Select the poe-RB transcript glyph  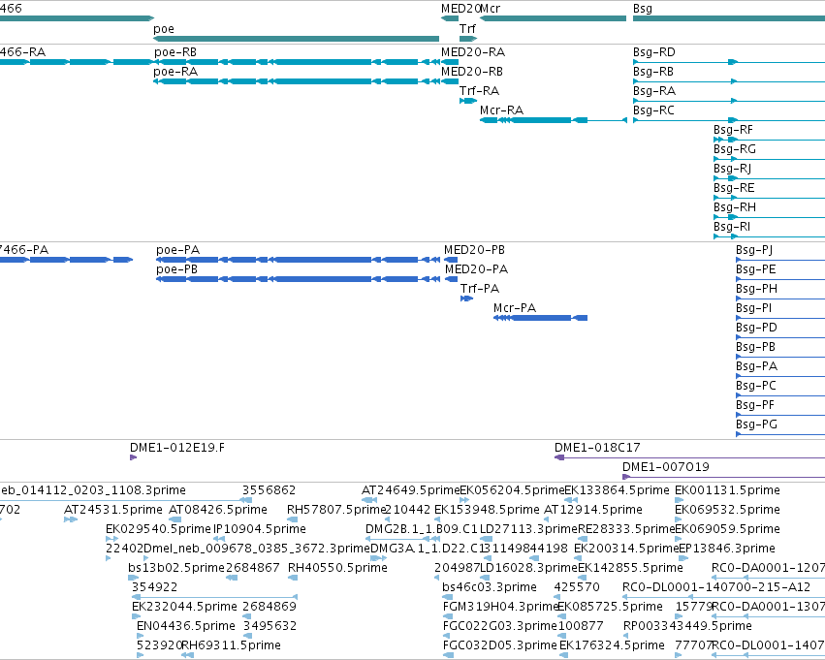(297, 62)
